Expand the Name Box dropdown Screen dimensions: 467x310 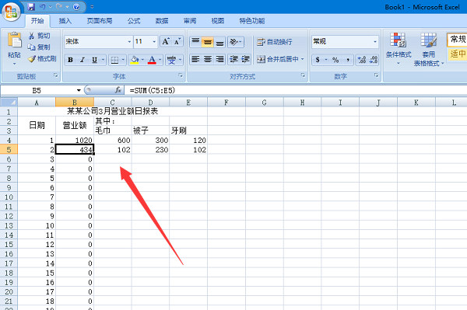(x=79, y=90)
